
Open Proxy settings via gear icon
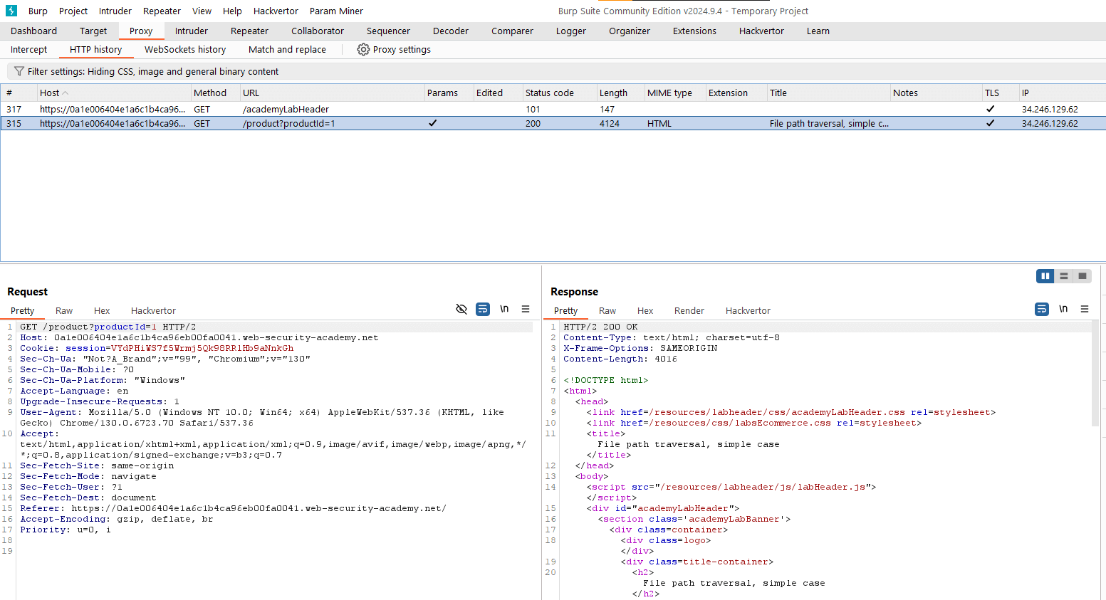[363, 50]
